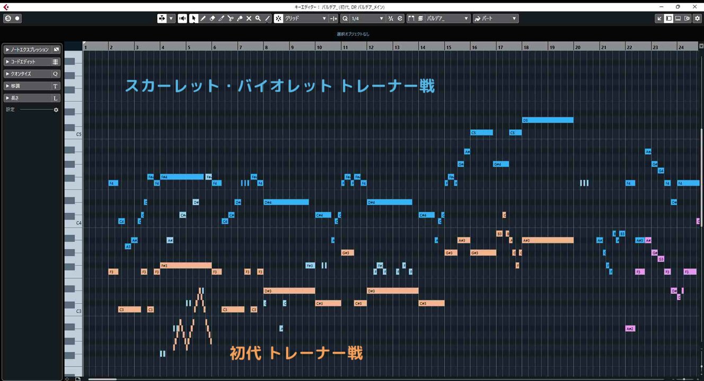Select the Trim tool
The image size is (704, 381).
[x=221, y=19]
